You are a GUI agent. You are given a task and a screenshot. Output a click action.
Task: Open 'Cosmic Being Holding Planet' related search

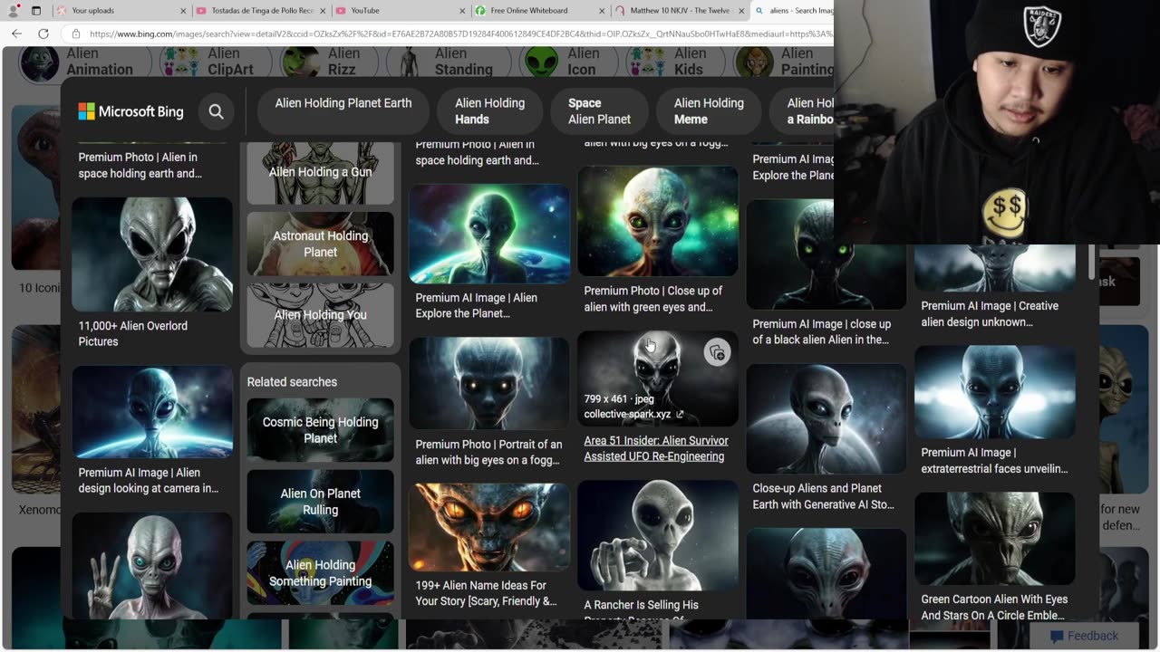pos(320,430)
